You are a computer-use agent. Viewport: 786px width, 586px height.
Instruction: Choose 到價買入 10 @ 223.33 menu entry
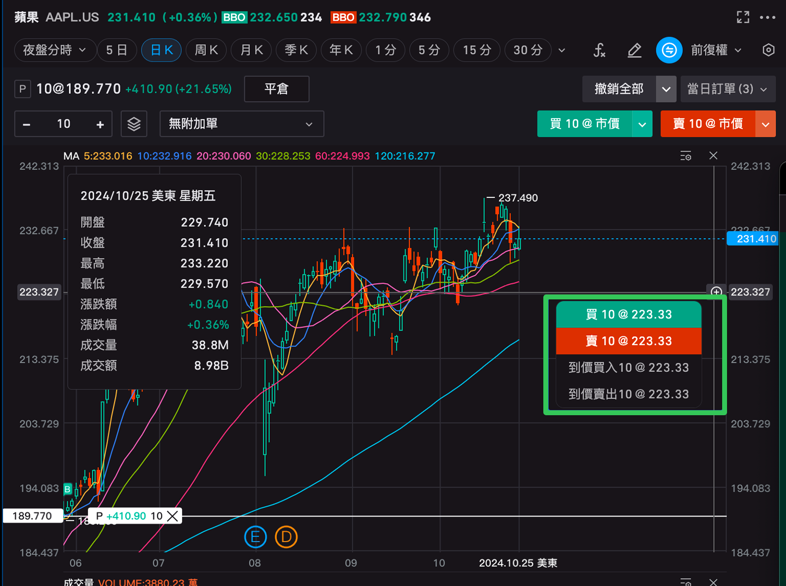tap(628, 368)
